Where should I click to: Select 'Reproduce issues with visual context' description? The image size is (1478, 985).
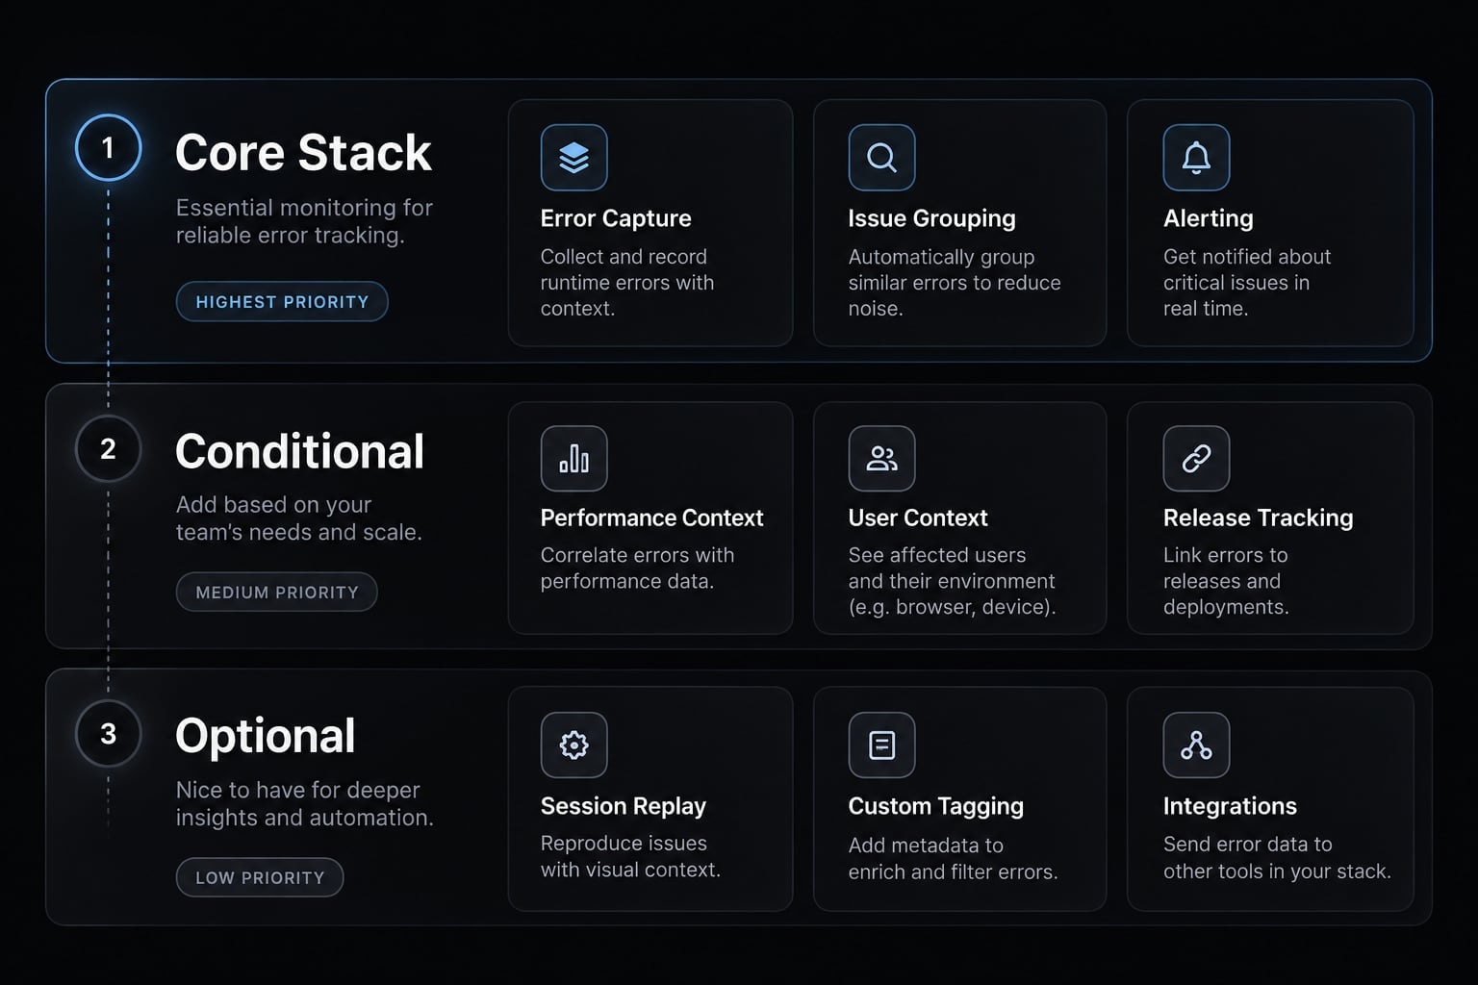630,856
